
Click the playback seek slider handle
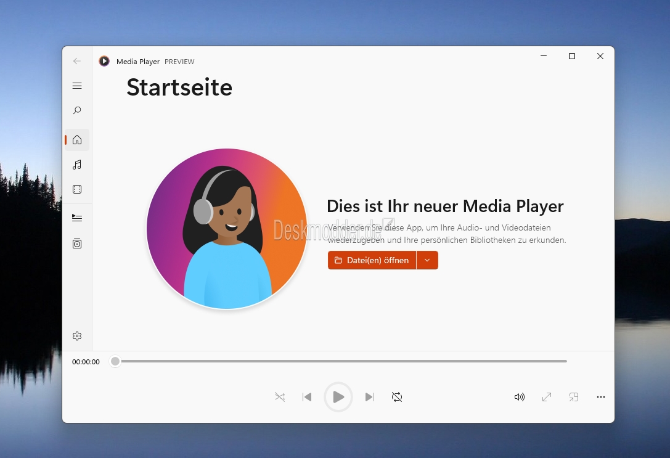pos(115,361)
